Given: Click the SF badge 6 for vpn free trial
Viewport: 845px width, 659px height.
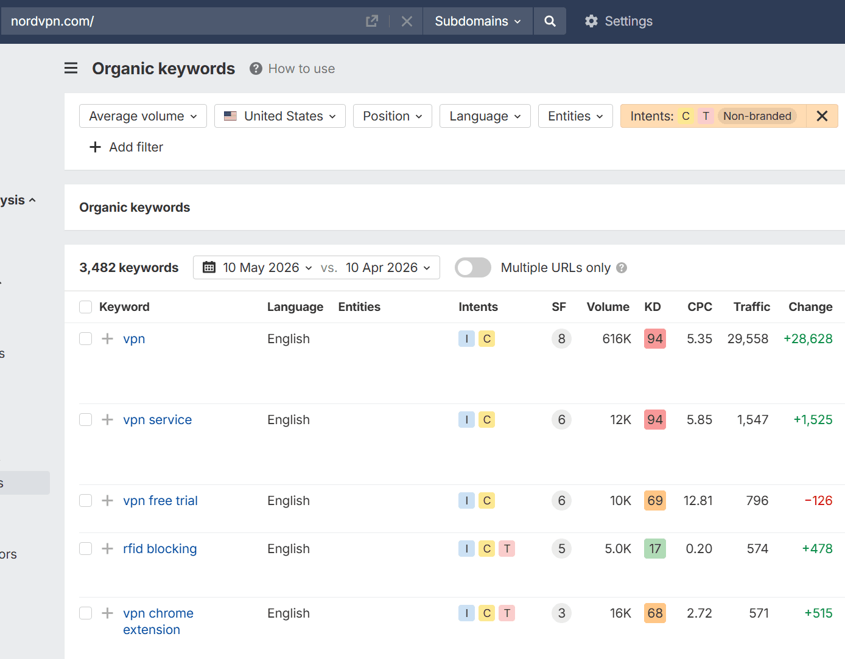Looking at the screenshot, I should point(561,501).
